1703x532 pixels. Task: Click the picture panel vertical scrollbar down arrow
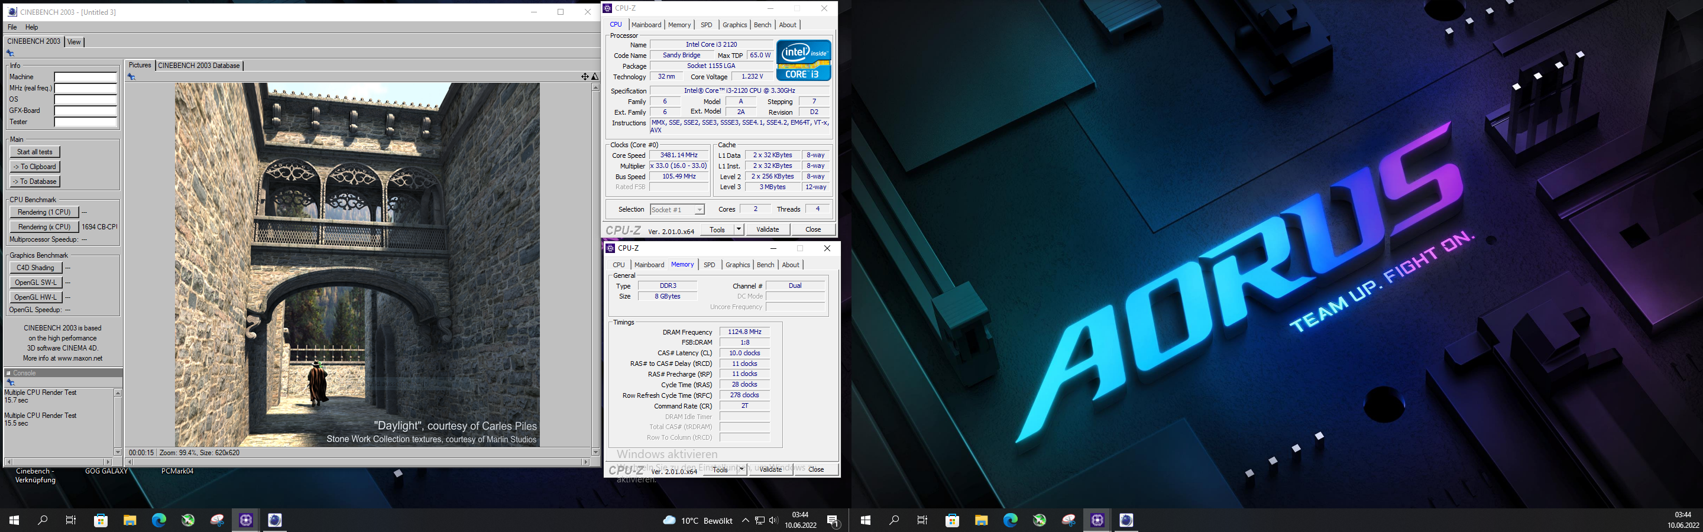(x=595, y=452)
